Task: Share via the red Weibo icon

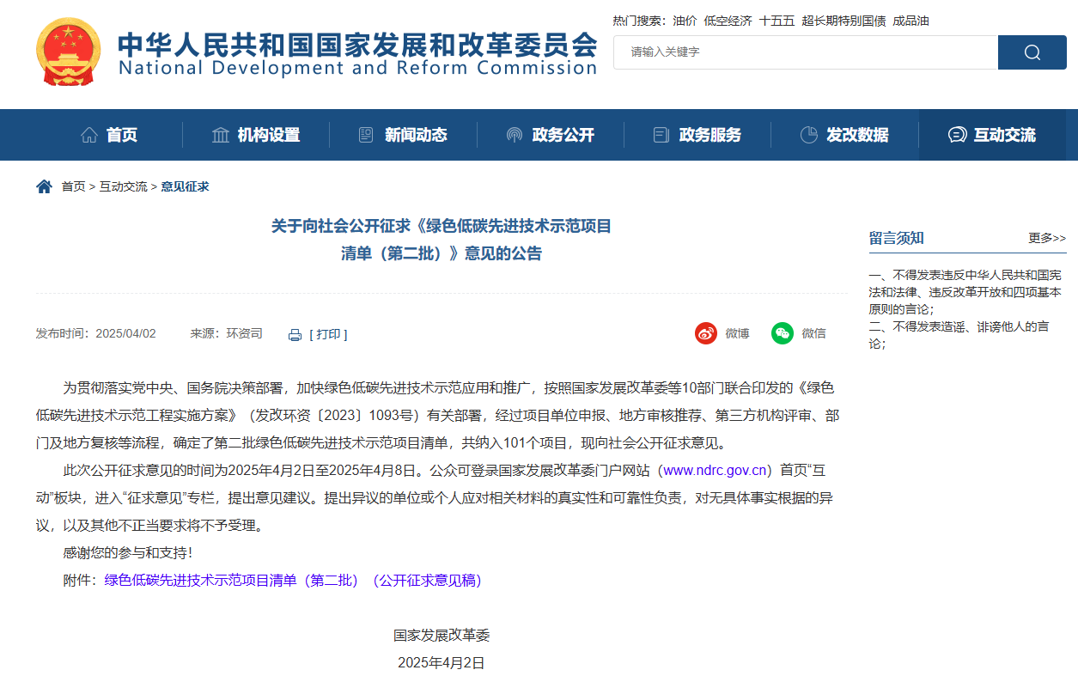Action: (x=706, y=333)
